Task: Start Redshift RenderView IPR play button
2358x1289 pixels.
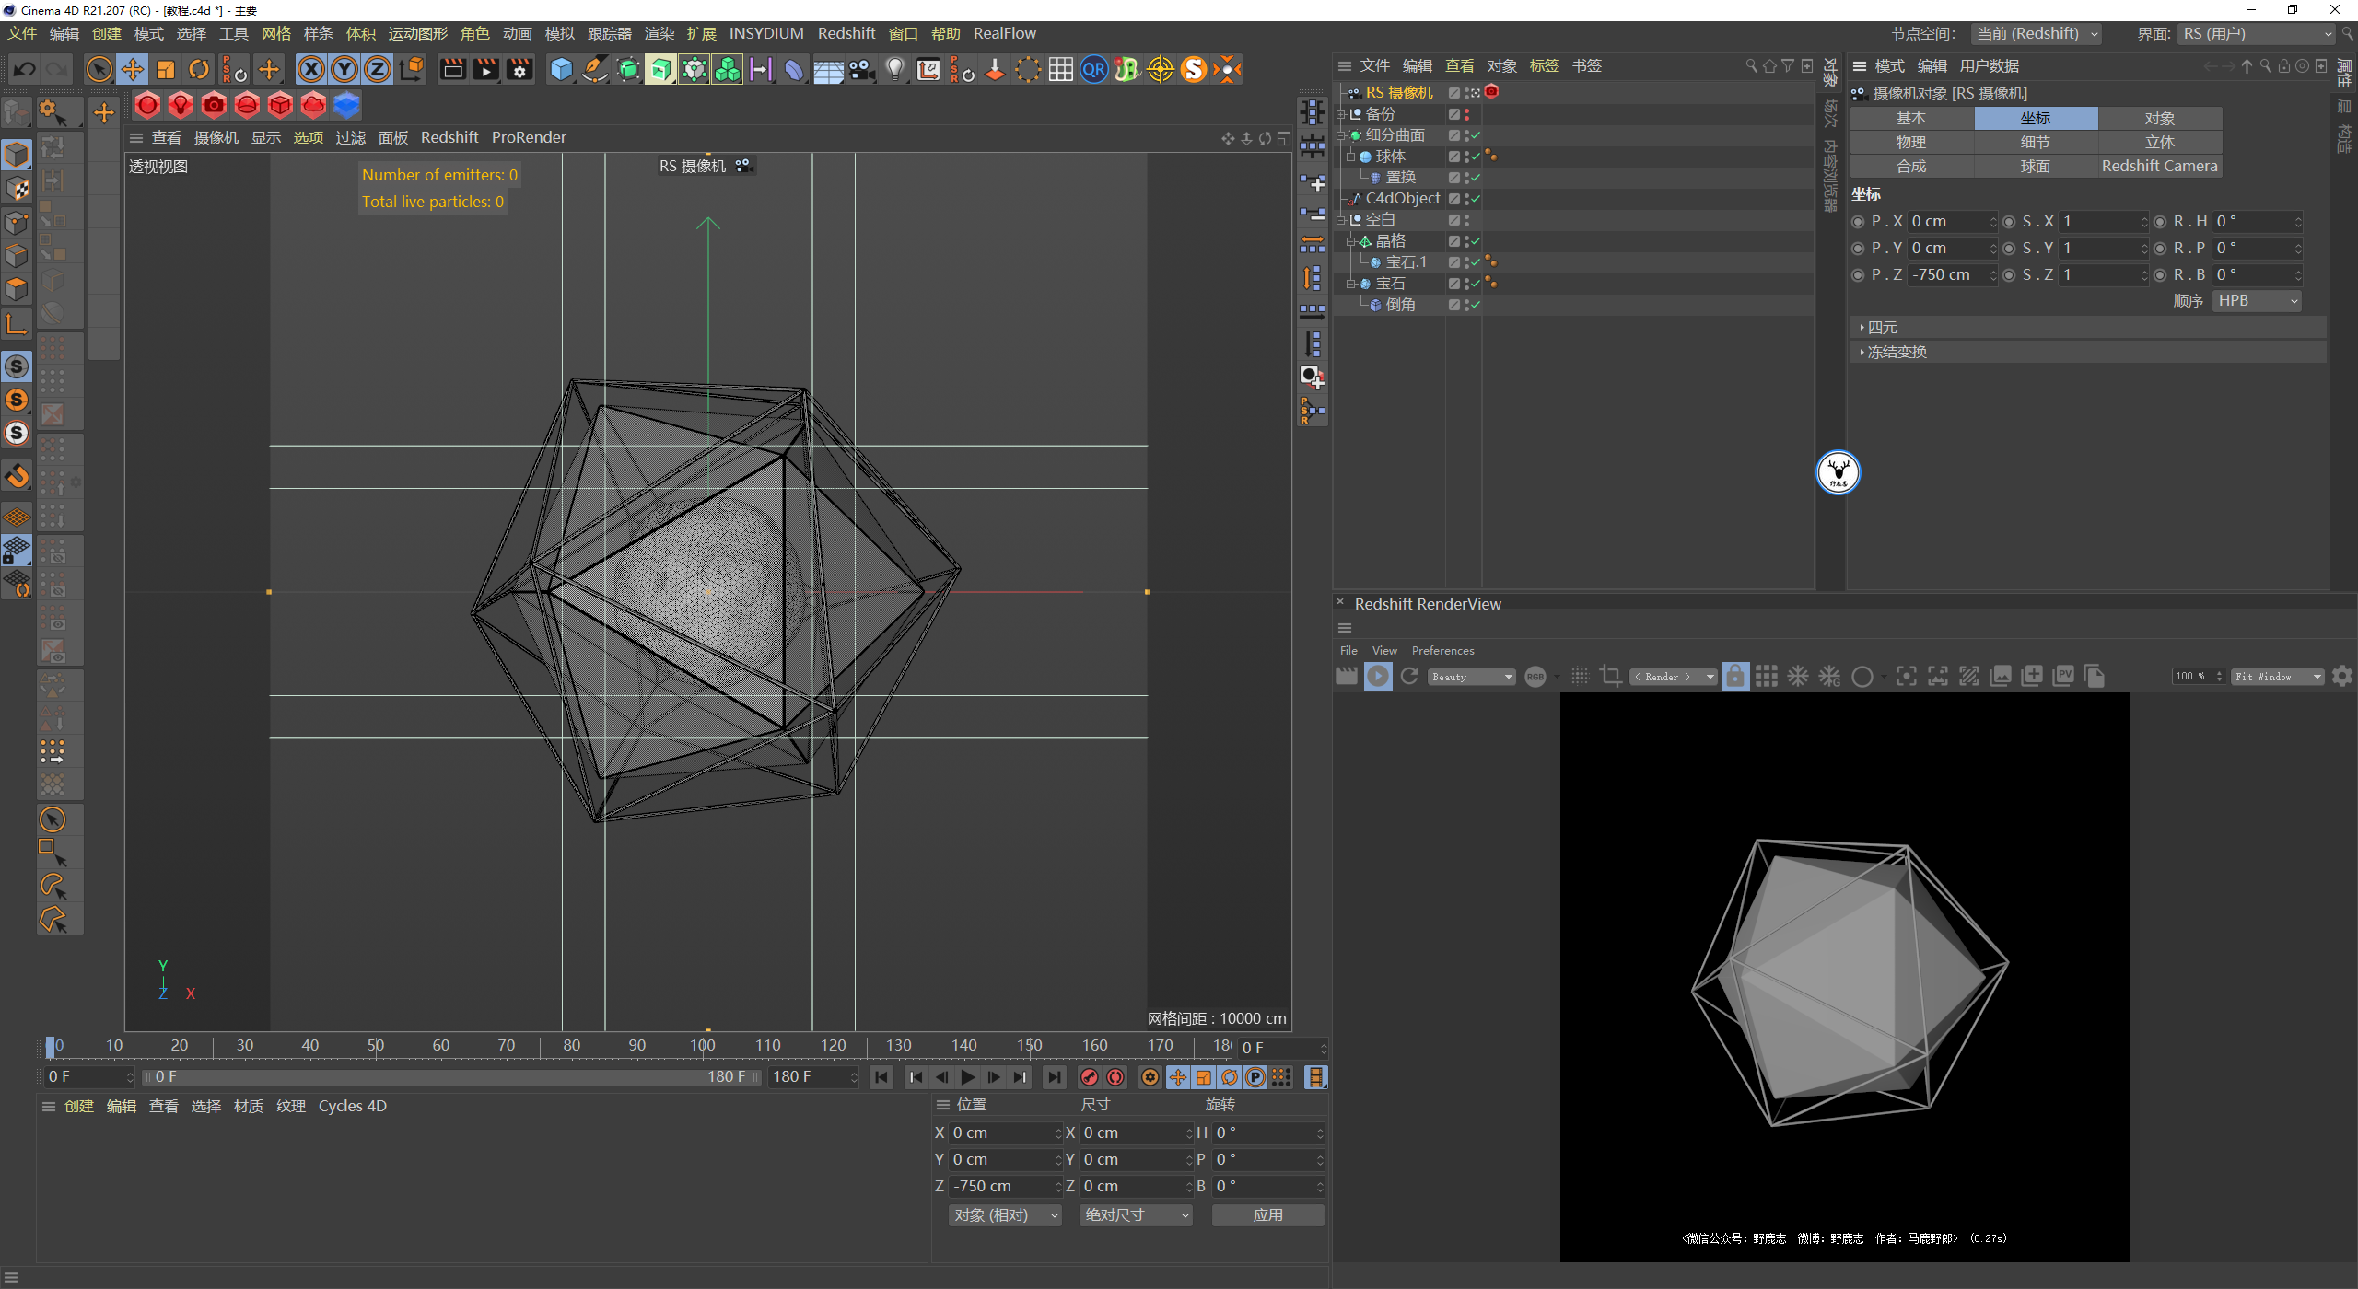Action: pos(1378,677)
